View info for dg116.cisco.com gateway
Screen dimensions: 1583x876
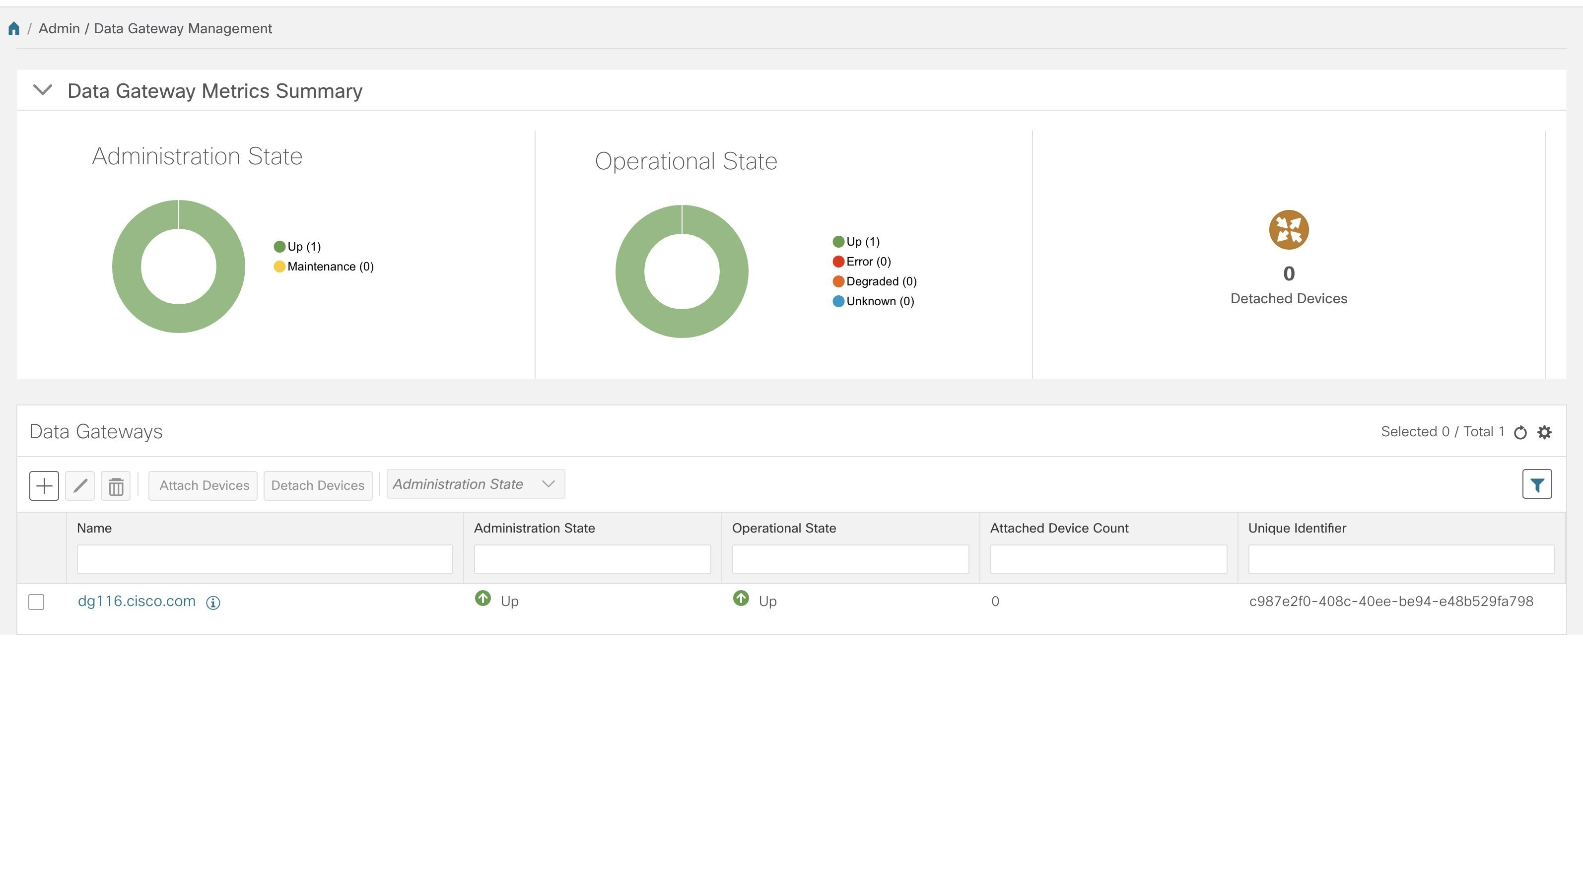(212, 603)
